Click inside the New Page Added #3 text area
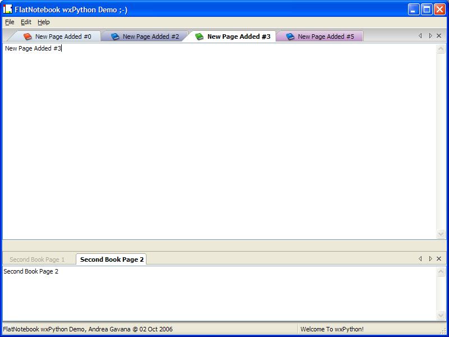 (219, 140)
